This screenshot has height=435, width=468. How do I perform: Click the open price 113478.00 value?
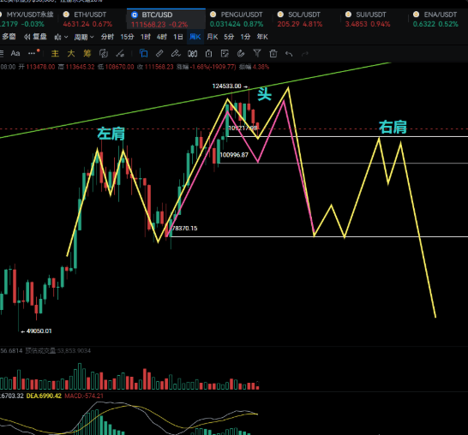(x=40, y=67)
